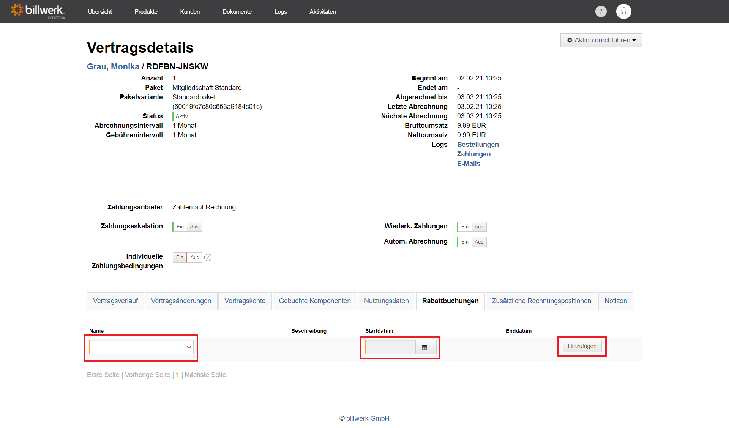Open the Dokumente menu

[x=237, y=11]
